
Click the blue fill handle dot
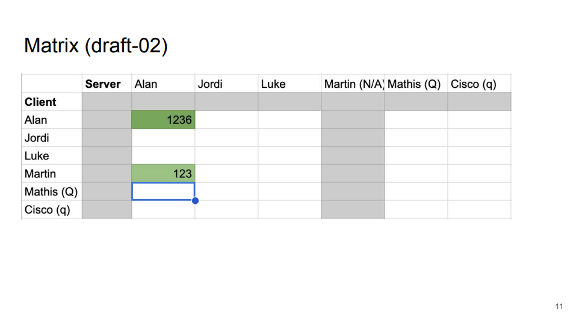(195, 200)
